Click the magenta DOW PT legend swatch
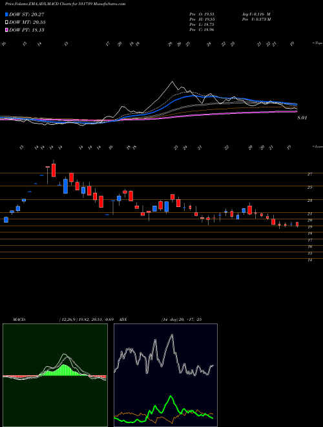 coord(6,30)
